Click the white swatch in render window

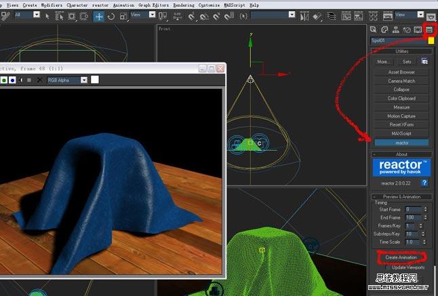tap(95, 79)
